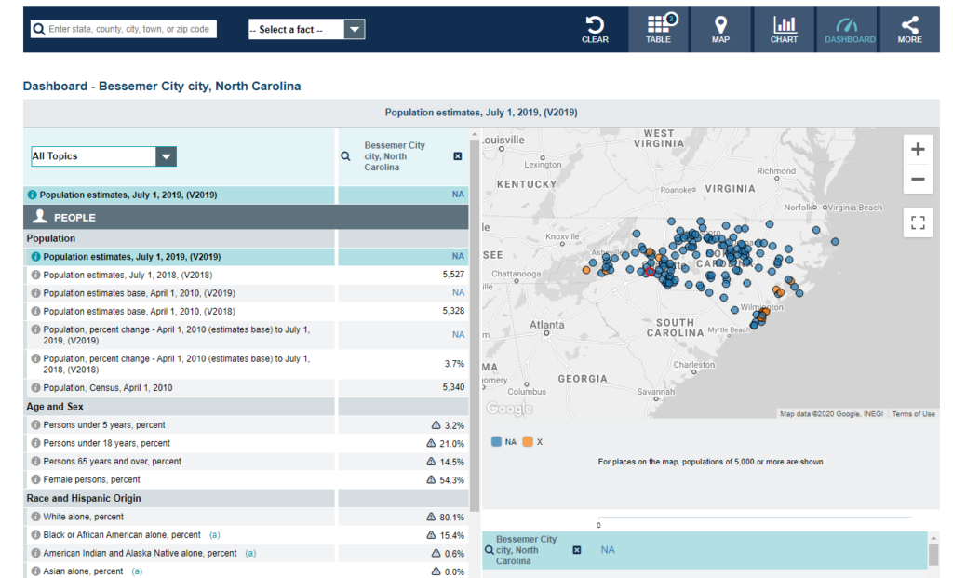This screenshot has height=578, width=953.
Task: Select the DASHBOARD view
Action: (x=849, y=29)
